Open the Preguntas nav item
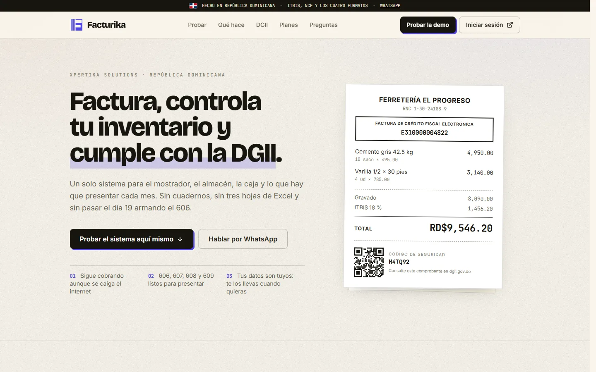Viewport: 596px width, 372px height. 324,25
